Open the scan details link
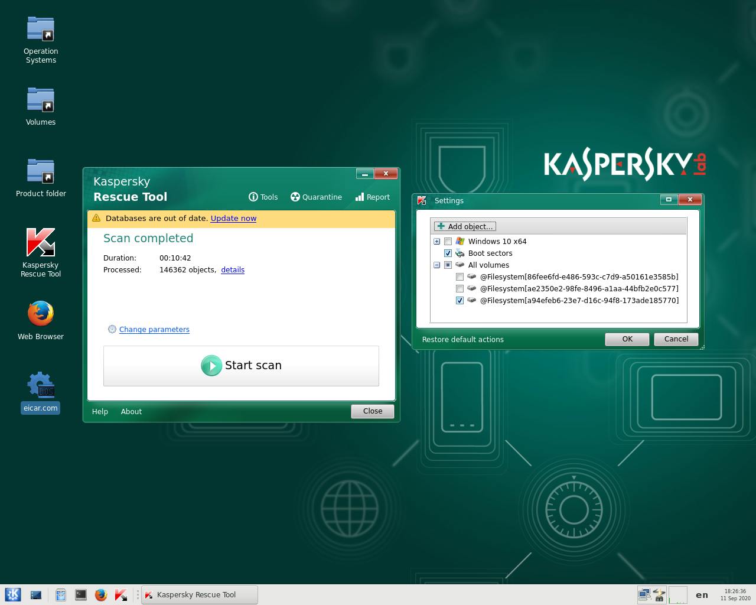756x605 pixels. click(233, 270)
